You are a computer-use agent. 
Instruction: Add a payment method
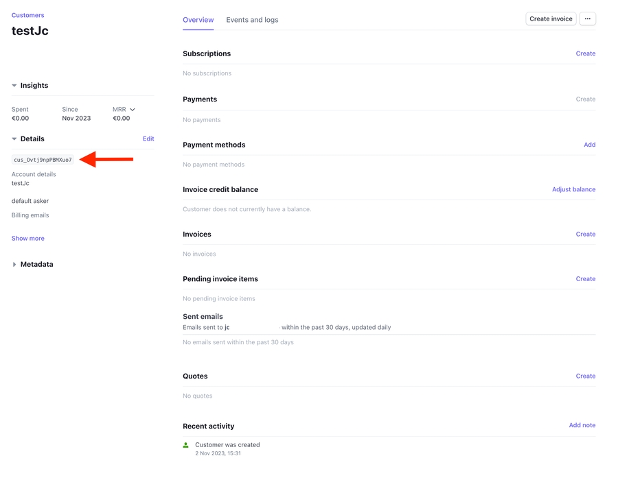[589, 145]
